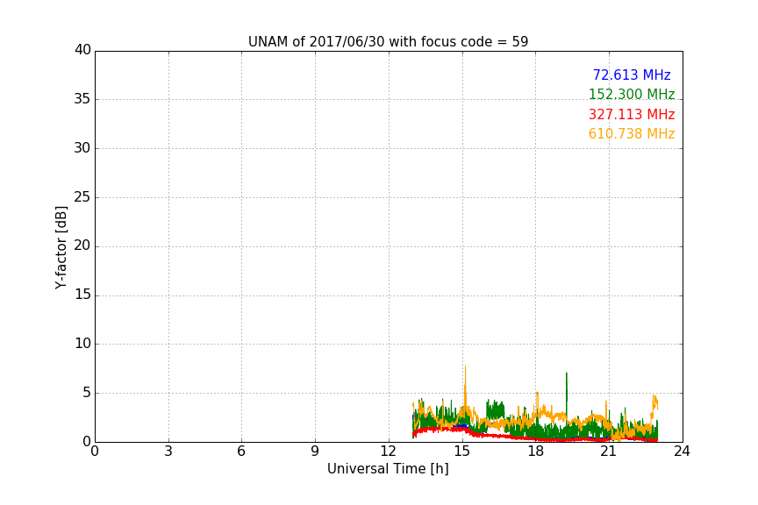Select the red 327.113 MHz legend label
This screenshot has height=505, width=758.
coord(632,114)
